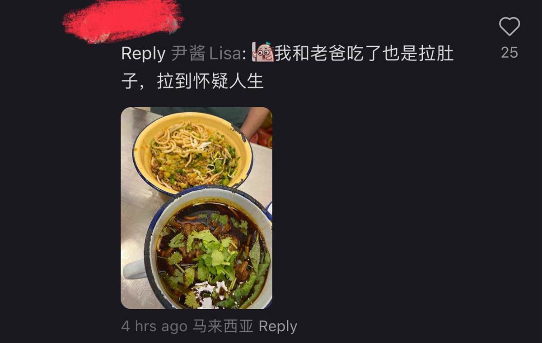Screen dimensions: 542x343
Task: Open the red-scribbled commenter username
Action: click(x=123, y=21)
